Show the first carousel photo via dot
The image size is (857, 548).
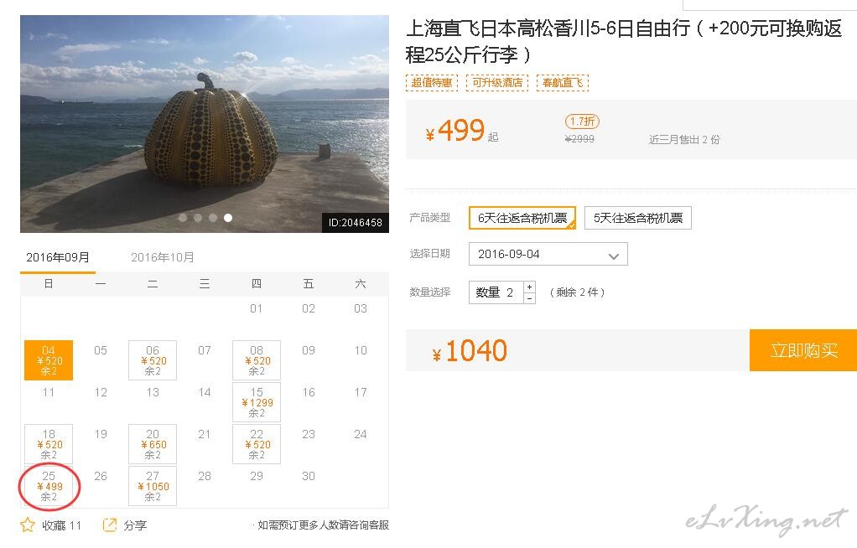[x=183, y=218]
